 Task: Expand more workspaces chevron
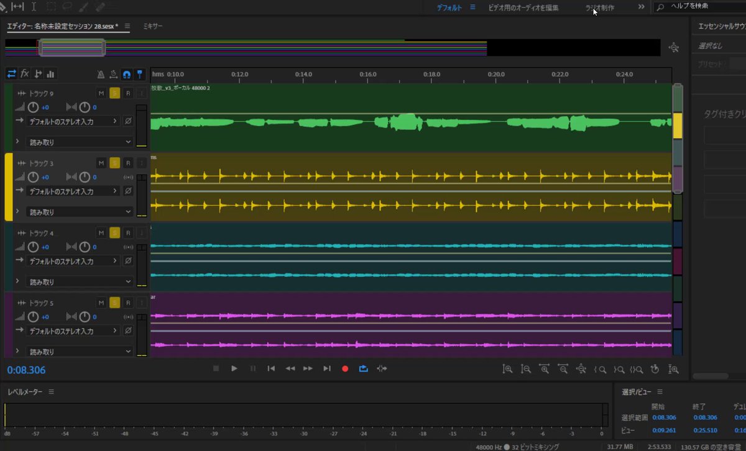pyautogui.click(x=642, y=7)
